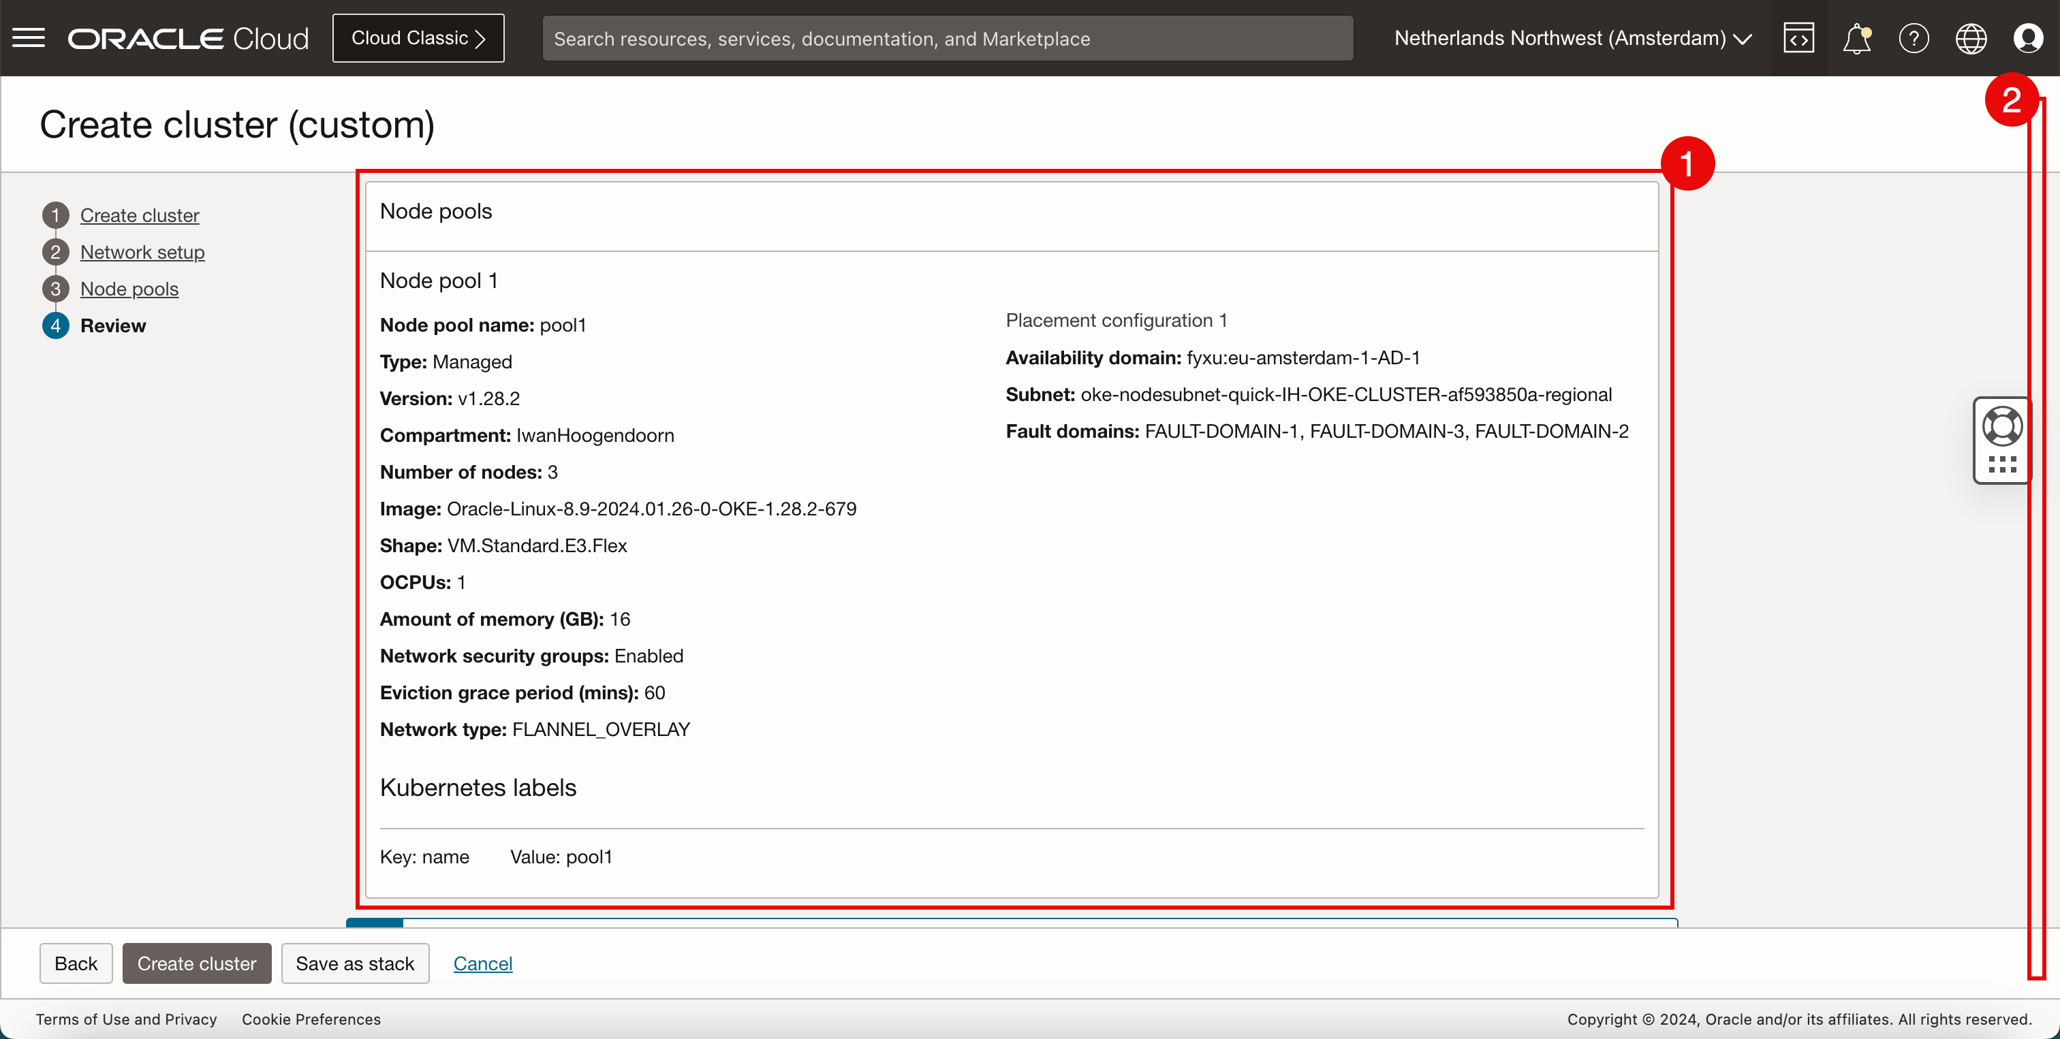Go to step 1 Create cluster
The width and height of the screenshot is (2060, 1039).
(139, 215)
